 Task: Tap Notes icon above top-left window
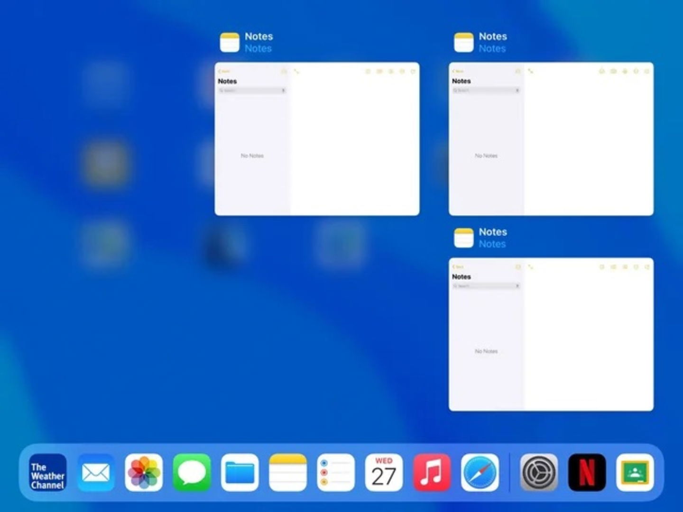pyautogui.click(x=230, y=42)
